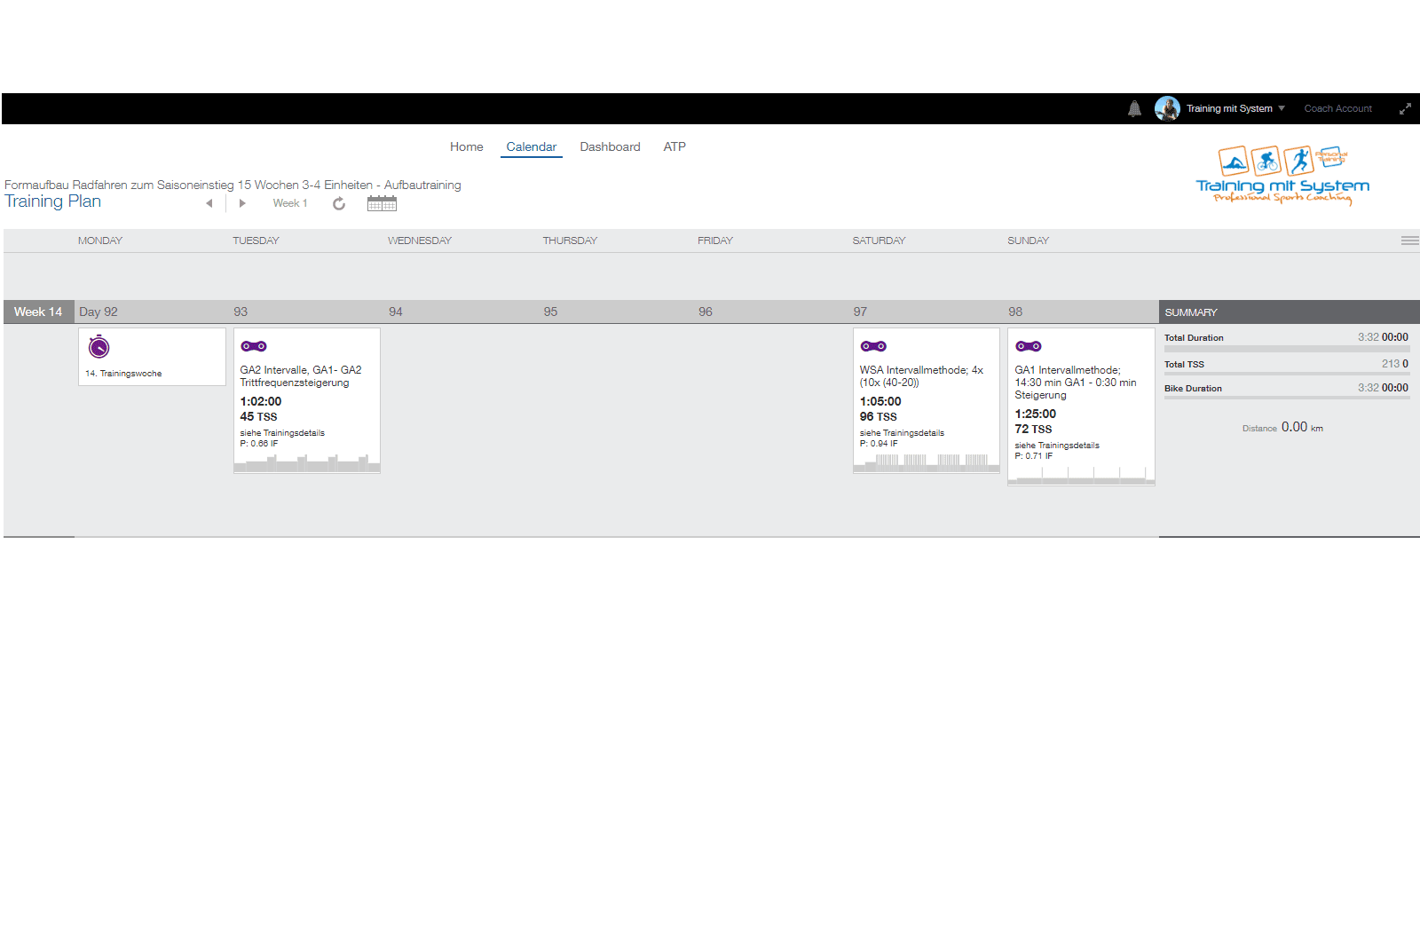
Task: Click the bike chain icon on Saturday workout
Action: 873,346
